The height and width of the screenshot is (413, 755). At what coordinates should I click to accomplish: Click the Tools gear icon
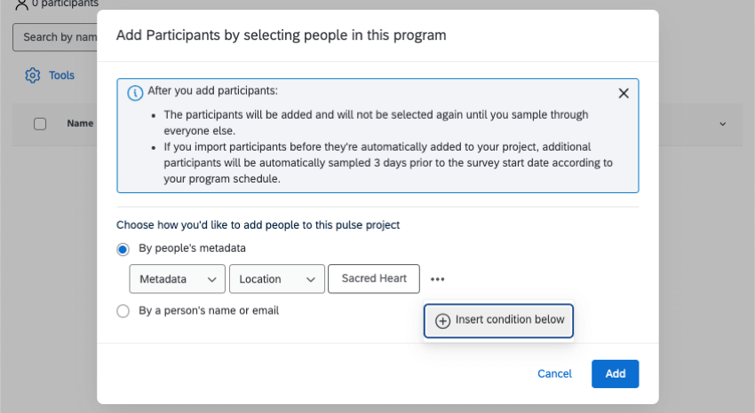click(33, 75)
